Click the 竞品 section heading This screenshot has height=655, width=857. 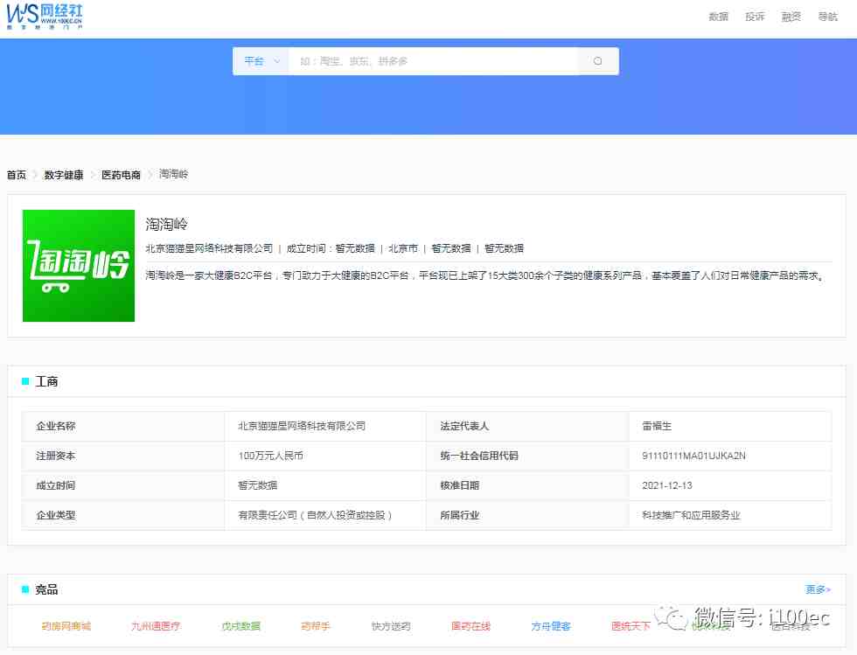[x=46, y=590]
